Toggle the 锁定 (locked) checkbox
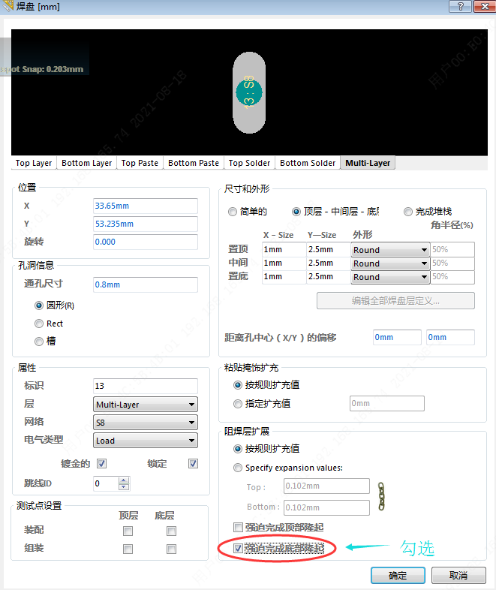The height and width of the screenshot is (590, 496). [x=193, y=463]
